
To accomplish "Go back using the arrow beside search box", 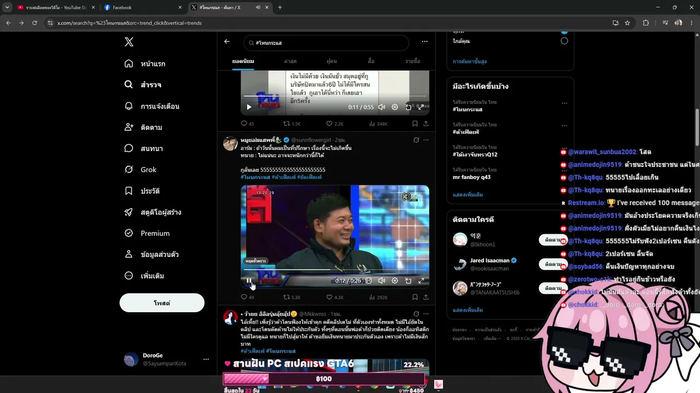I will click(x=227, y=42).
